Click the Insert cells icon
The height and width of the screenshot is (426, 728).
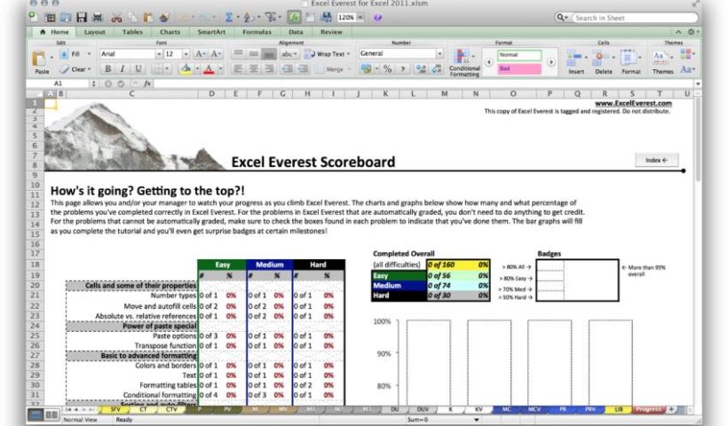(574, 58)
